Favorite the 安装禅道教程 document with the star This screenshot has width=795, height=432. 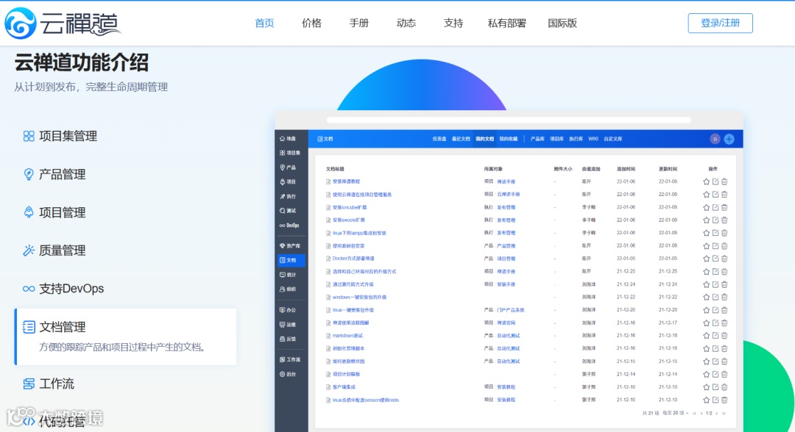click(x=706, y=181)
